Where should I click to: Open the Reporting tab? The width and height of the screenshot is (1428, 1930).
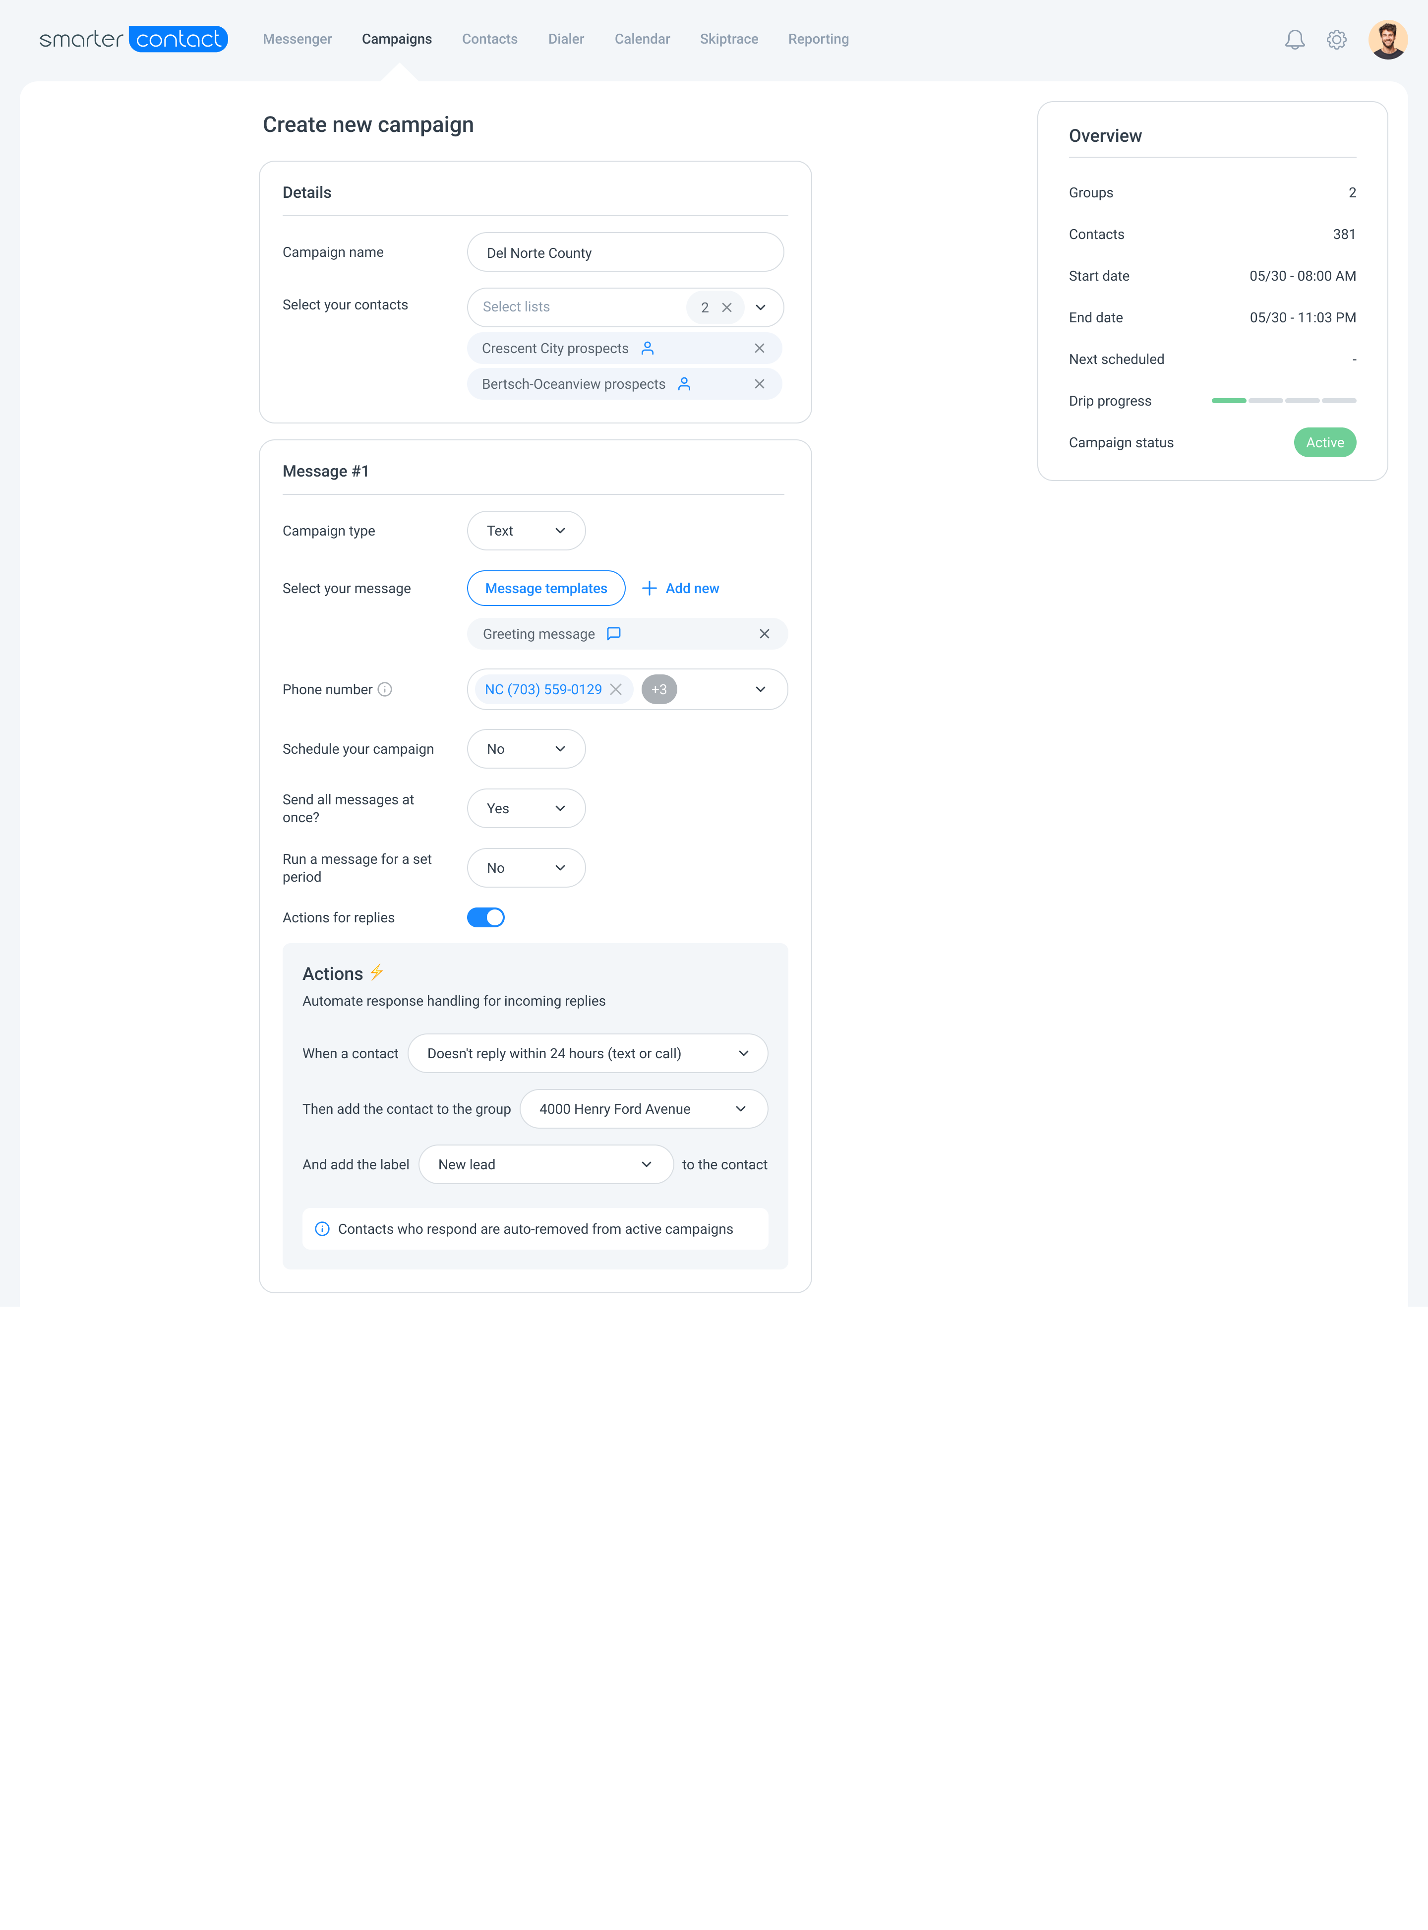[818, 39]
